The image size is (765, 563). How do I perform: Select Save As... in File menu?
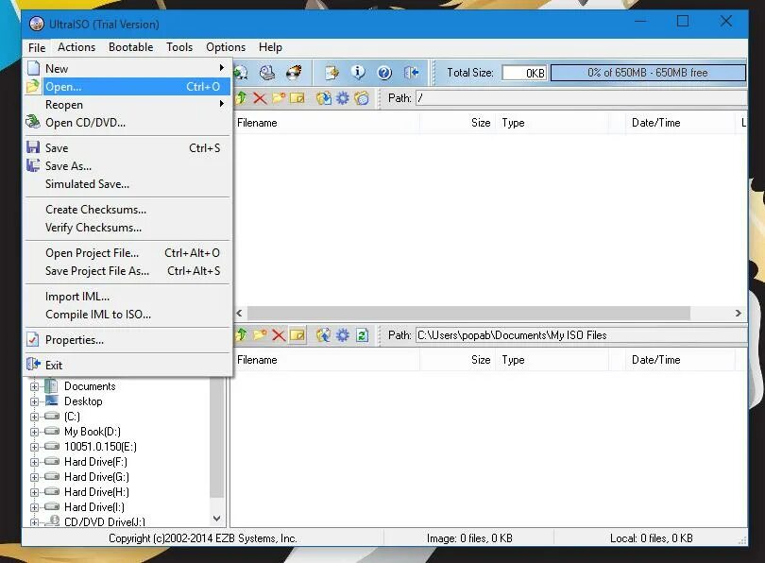127,166
